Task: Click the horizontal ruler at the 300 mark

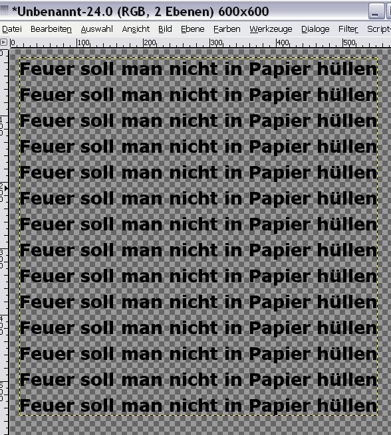Action: [210, 43]
